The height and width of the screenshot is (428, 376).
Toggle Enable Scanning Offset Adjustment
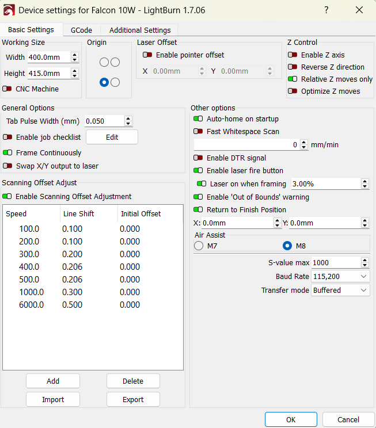point(7,196)
